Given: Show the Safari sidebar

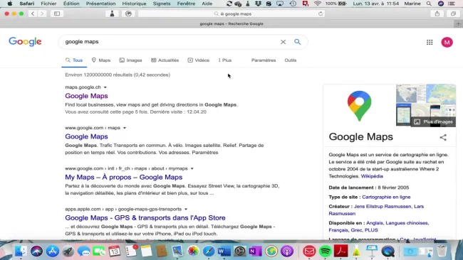Looking at the screenshot, I should (57, 13).
